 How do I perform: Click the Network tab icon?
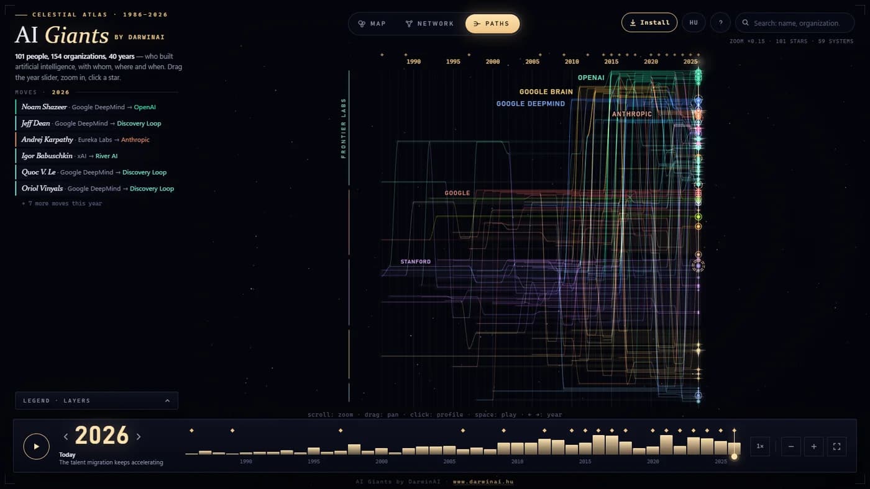pos(409,24)
